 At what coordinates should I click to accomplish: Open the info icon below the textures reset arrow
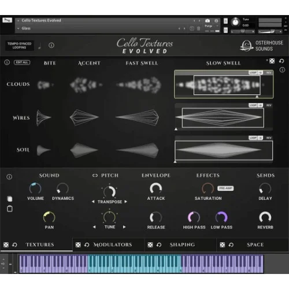pos(282,70)
